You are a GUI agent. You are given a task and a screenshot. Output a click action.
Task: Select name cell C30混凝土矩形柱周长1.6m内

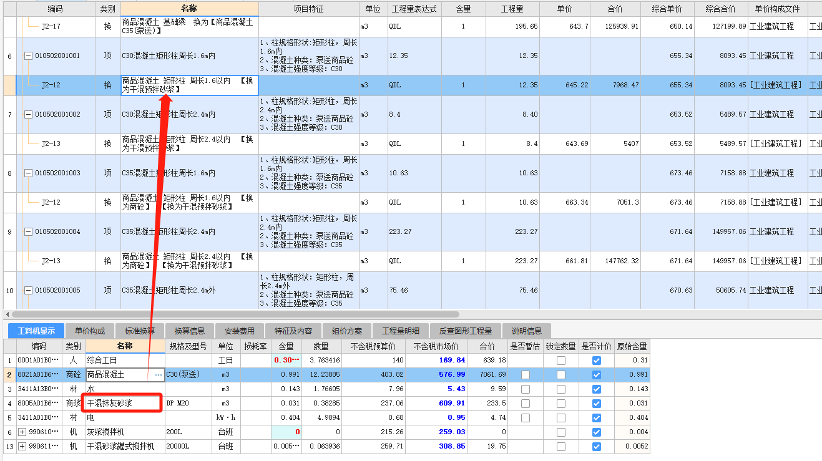[189, 56]
